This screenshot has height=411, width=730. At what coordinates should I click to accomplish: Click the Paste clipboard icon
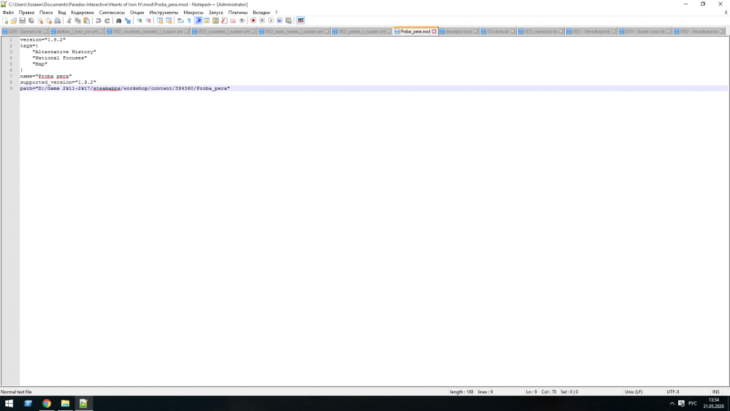[87, 20]
